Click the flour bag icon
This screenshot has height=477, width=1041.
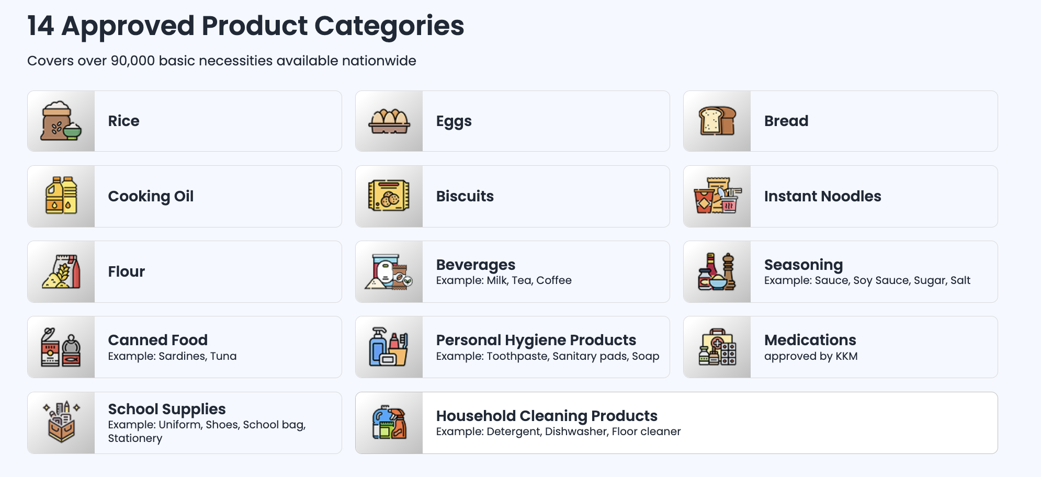coord(61,271)
